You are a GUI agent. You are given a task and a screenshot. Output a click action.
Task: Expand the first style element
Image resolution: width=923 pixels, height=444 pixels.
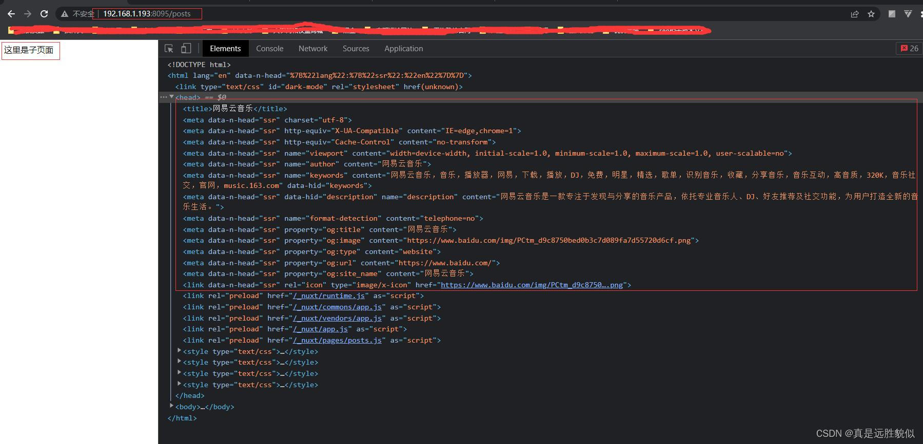[179, 351]
